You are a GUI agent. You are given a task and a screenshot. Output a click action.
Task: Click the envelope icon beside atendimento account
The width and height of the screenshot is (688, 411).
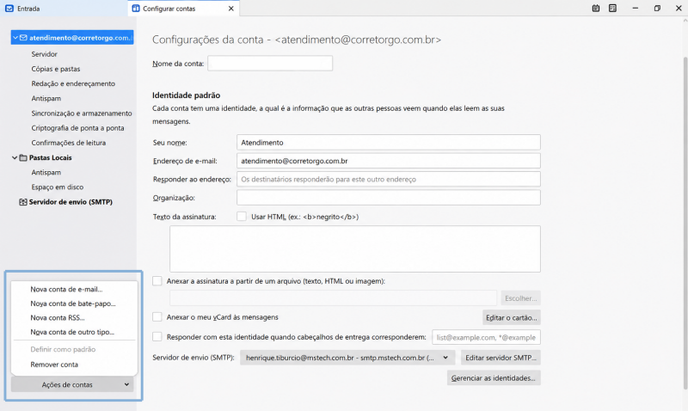click(23, 38)
